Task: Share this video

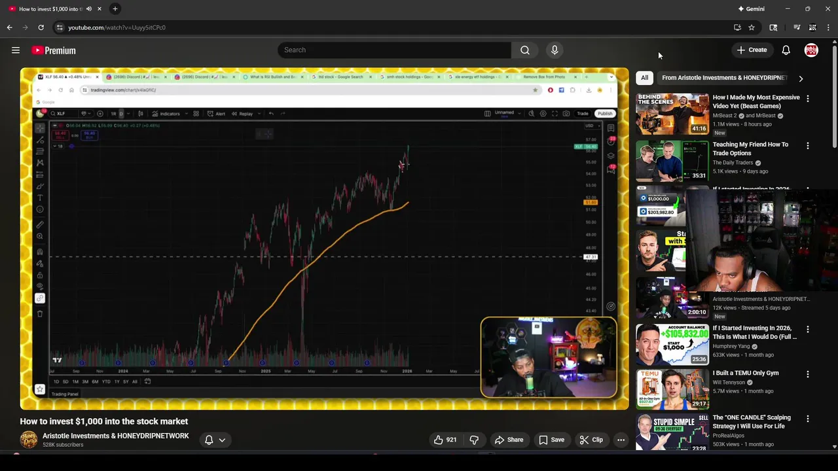Action: [x=509, y=440]
